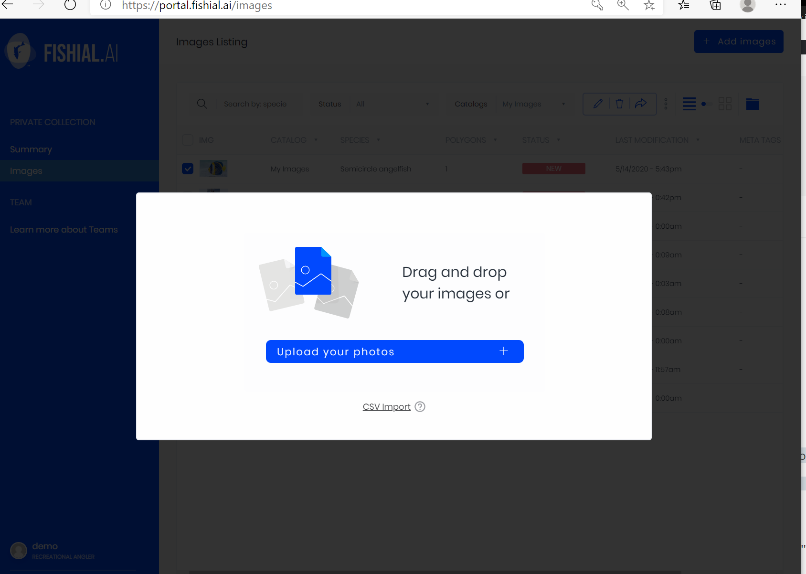Sort by the Last Modification column arrow

tap(698, 140)
